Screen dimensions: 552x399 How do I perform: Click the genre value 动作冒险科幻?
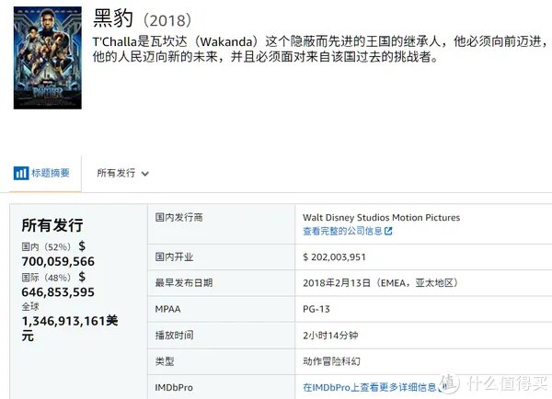331,361
